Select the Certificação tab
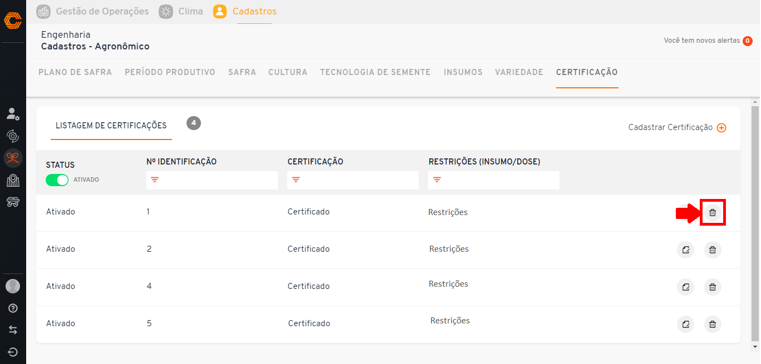Screen dimensions: 761x364 (587, 72)
